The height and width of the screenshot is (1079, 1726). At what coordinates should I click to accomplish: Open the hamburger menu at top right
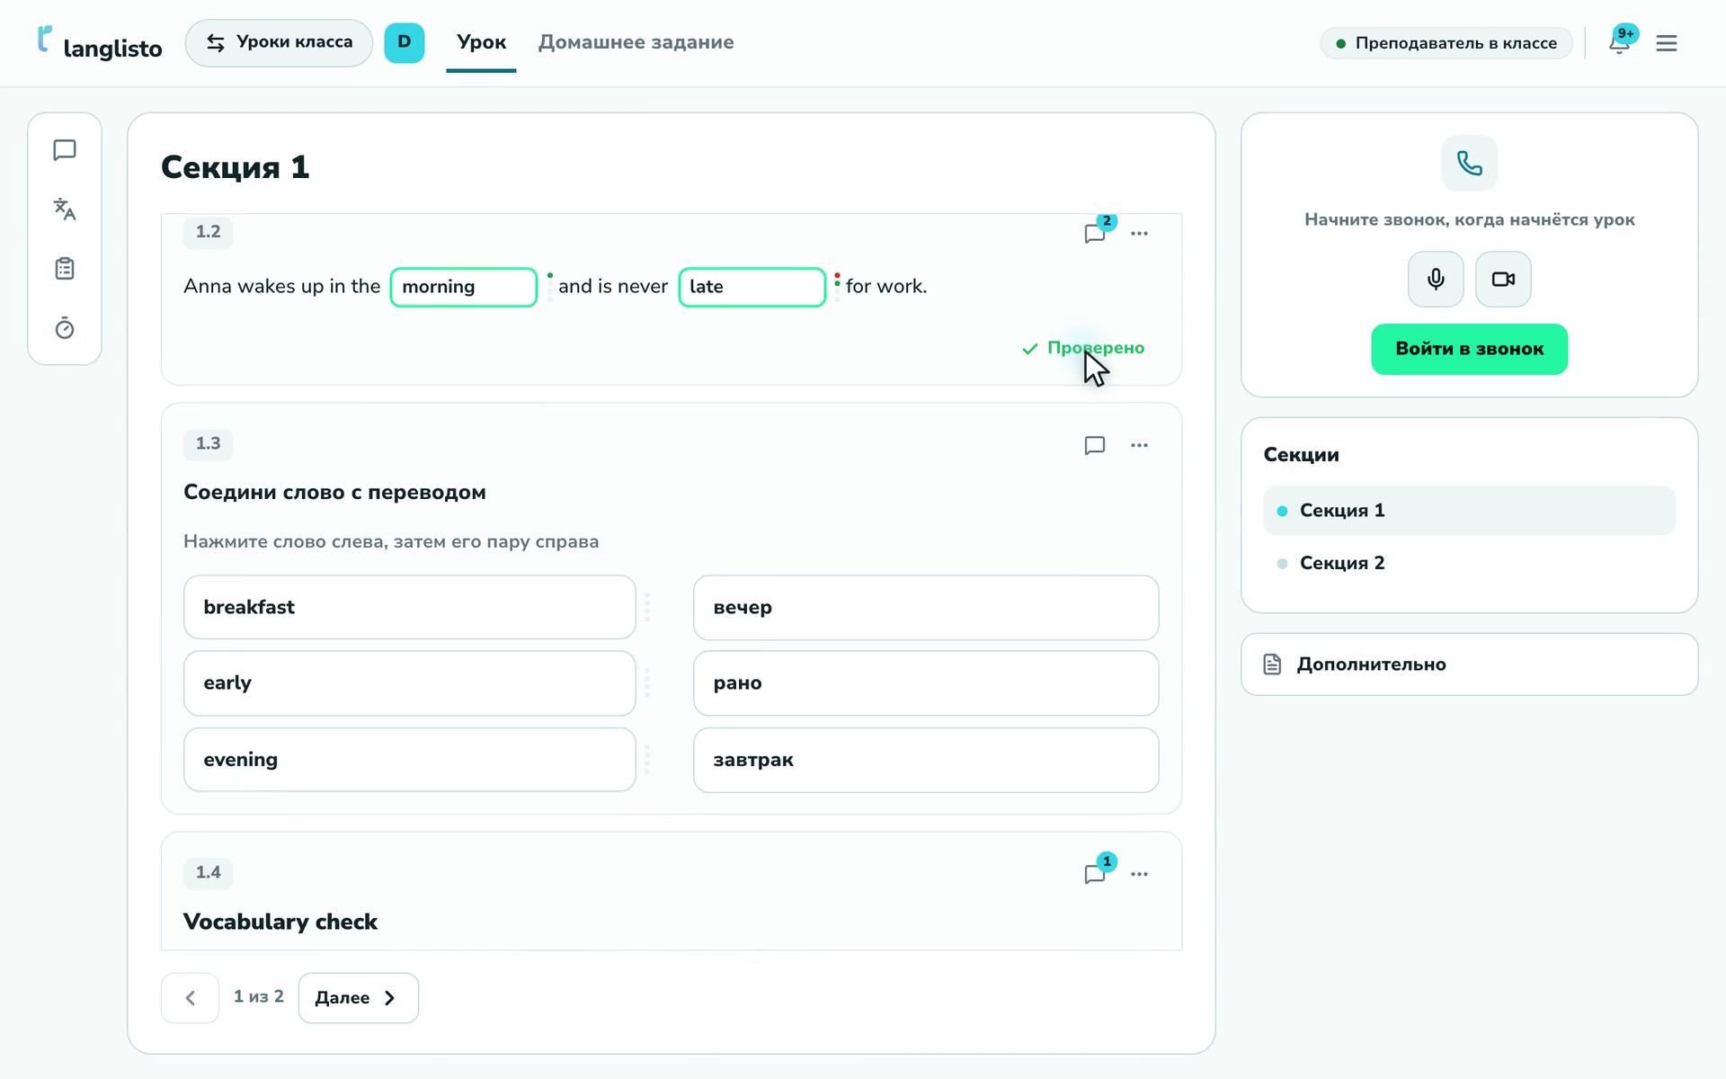(x=1667, y=43)
